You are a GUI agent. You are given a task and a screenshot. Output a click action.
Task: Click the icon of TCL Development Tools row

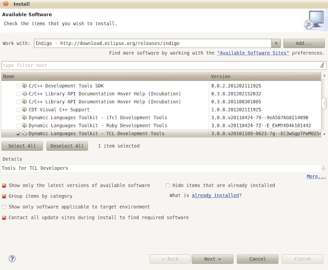point(25,133)
